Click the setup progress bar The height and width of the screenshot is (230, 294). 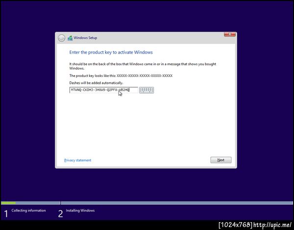[147, 203]
